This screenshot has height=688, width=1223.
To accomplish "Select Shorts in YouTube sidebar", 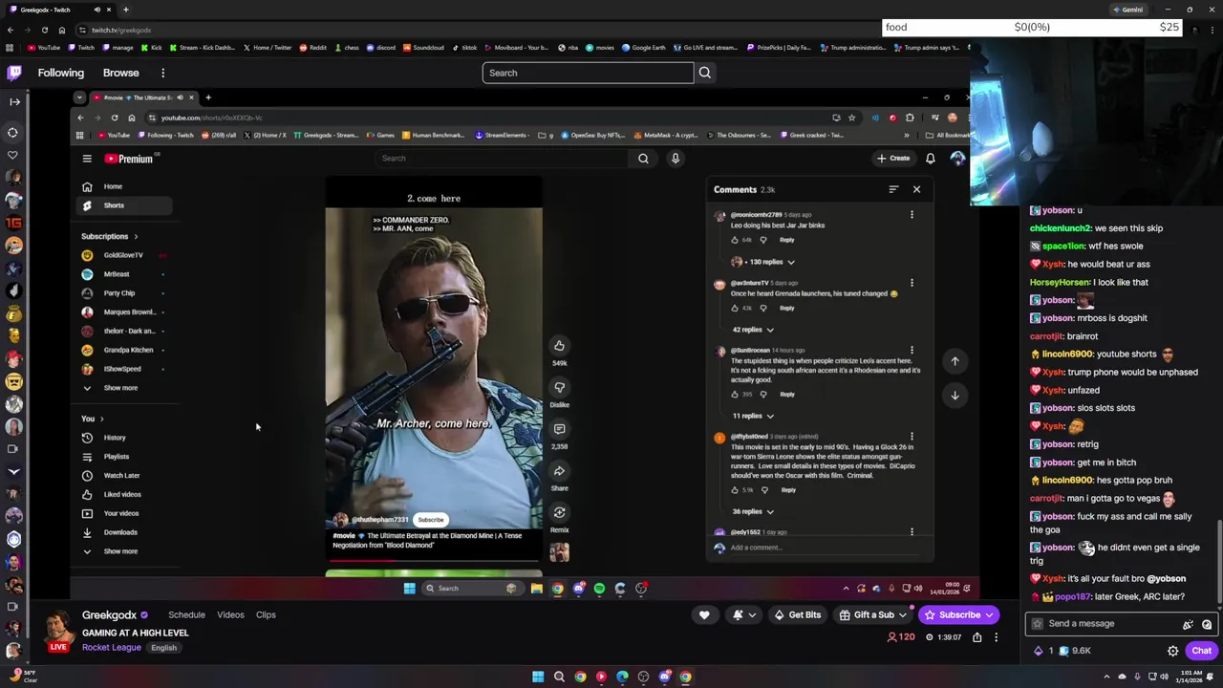I will pyautogui.click(x=124, y=205).
